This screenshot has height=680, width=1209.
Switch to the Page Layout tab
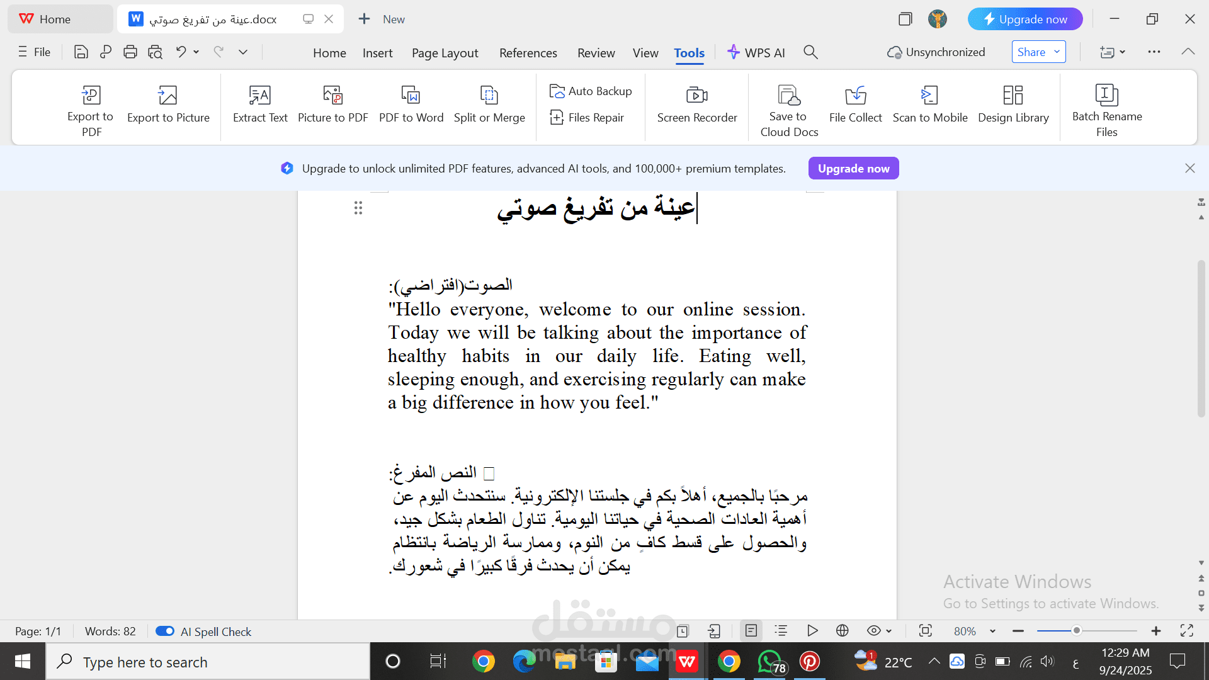[445, 53]
